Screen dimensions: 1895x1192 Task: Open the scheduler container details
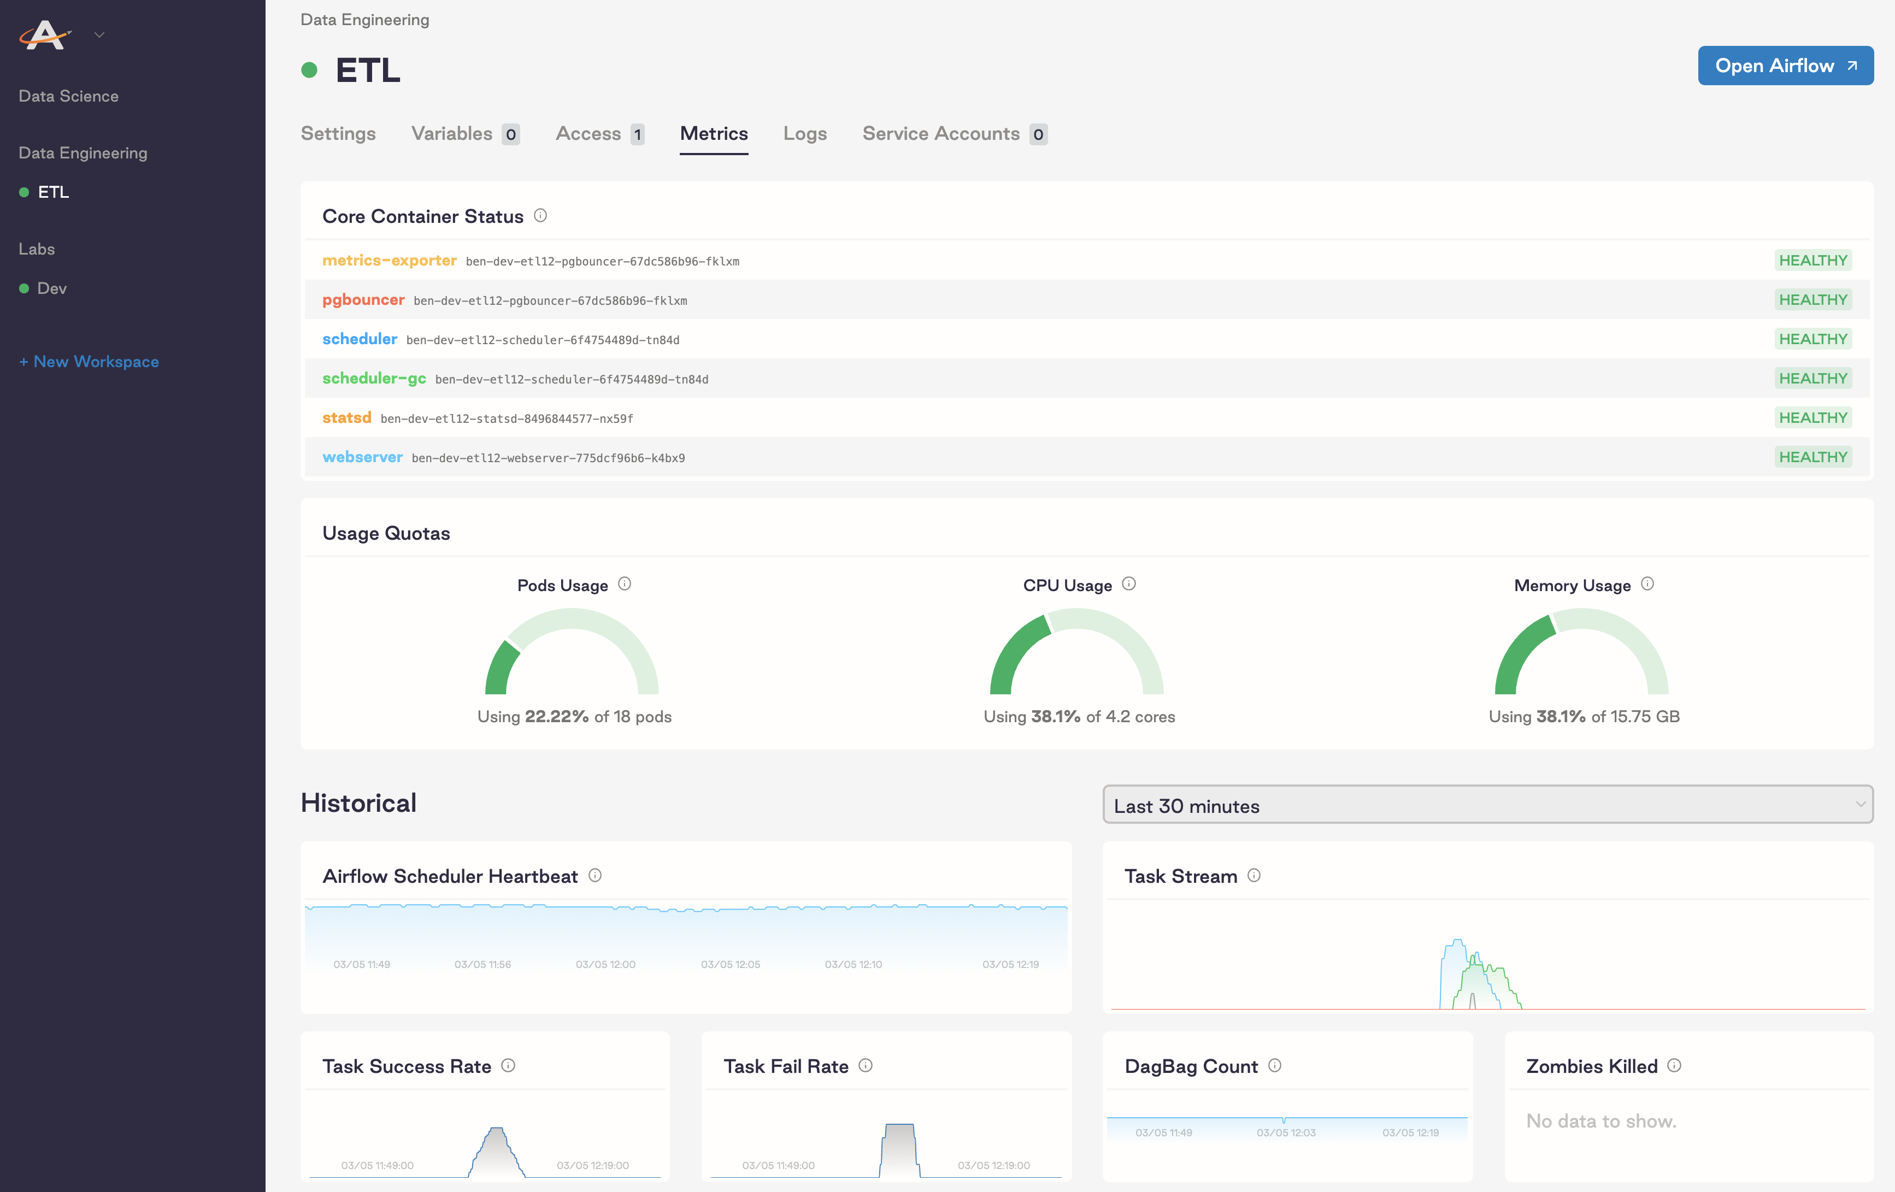[x=360, y=338]
